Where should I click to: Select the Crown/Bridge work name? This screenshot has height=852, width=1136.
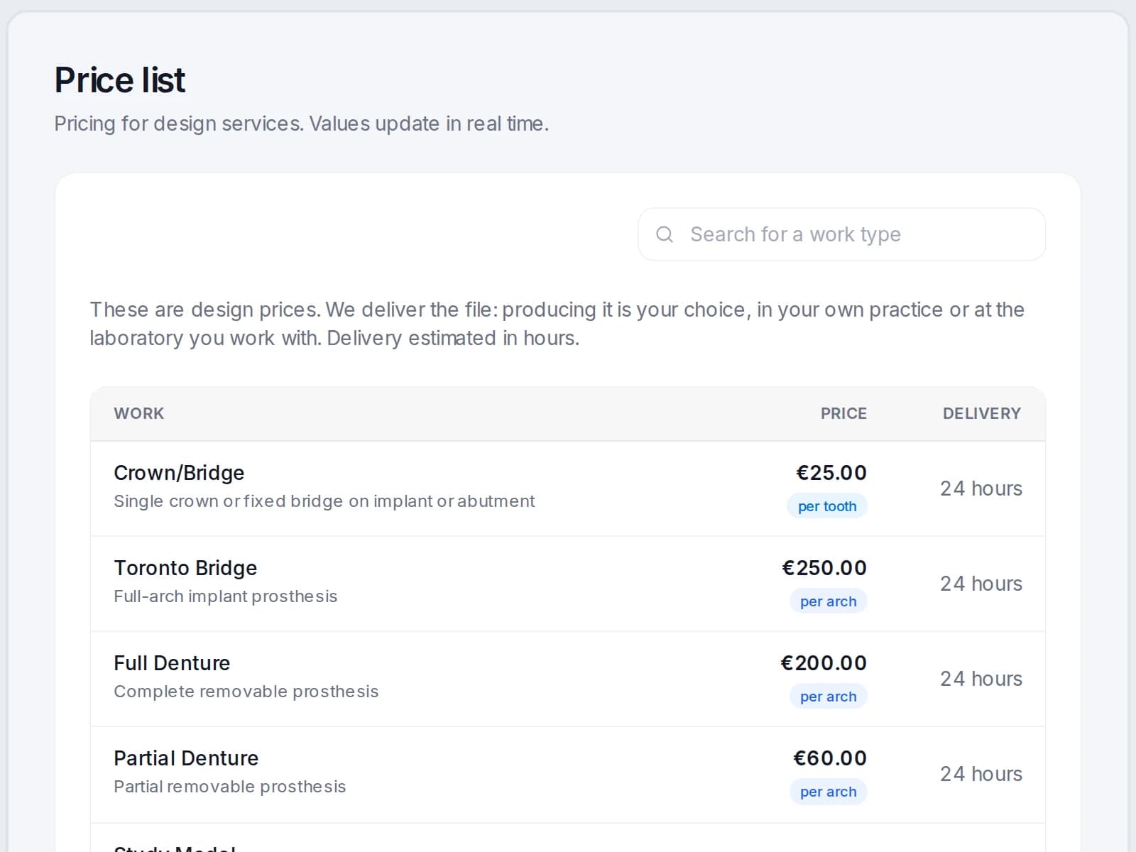[179, 473]
